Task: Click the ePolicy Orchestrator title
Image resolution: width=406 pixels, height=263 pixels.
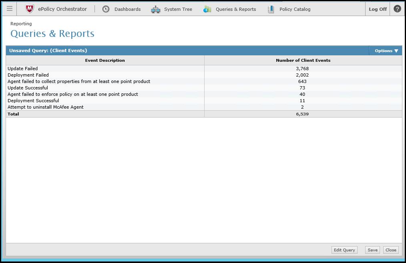Action: [62, 9]
